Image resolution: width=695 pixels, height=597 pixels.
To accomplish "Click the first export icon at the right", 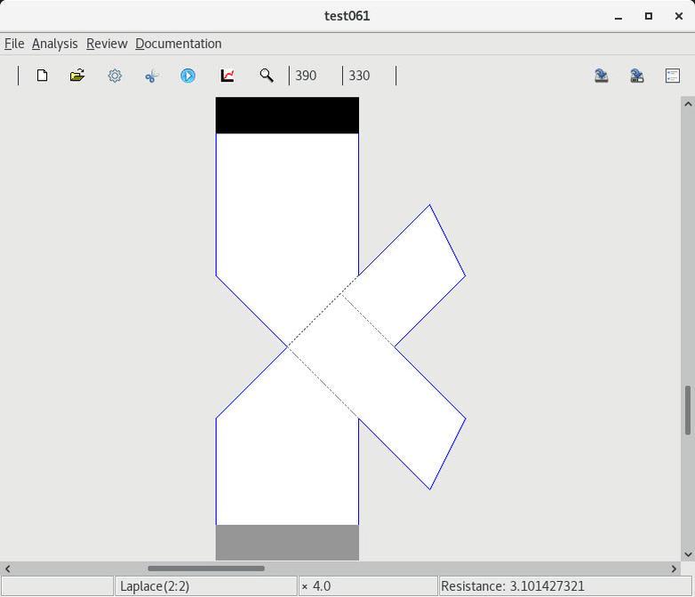I will (x=602, y=76).
